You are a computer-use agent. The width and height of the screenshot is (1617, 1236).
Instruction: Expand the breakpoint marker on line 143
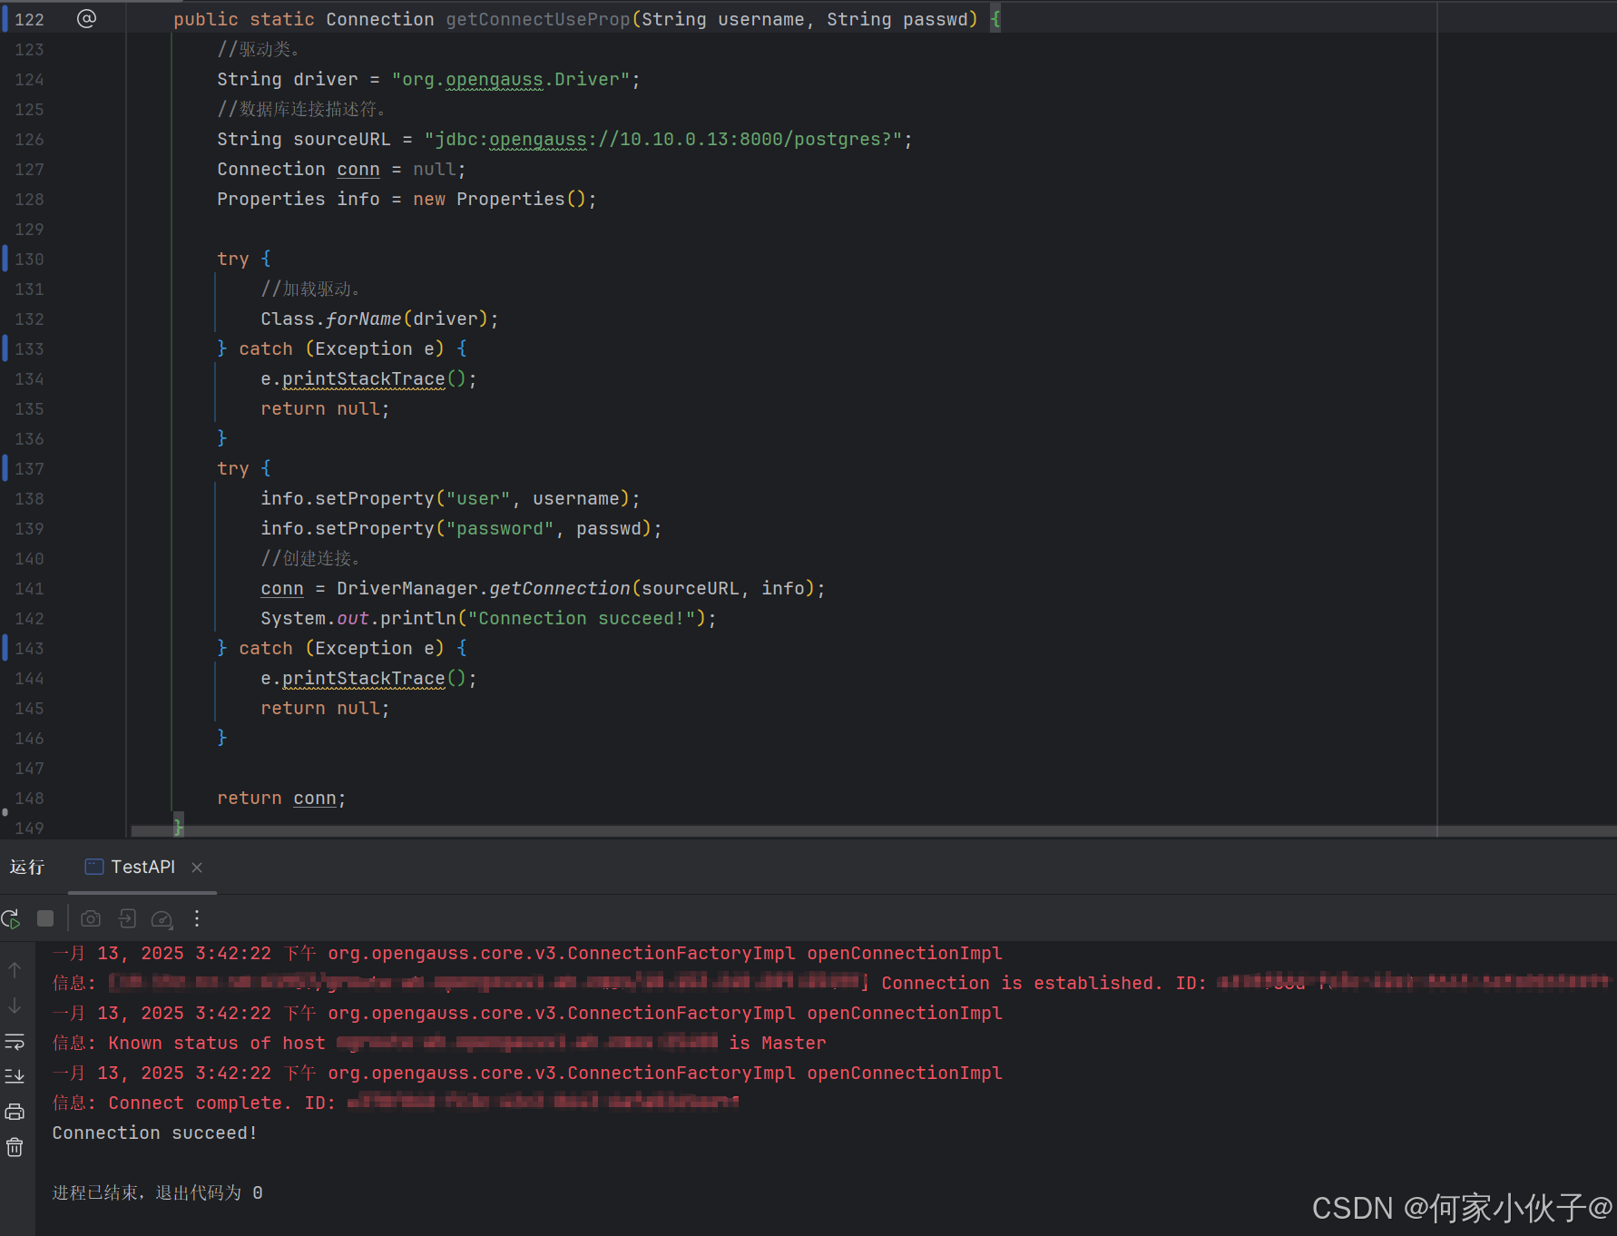tap(4, 648)
